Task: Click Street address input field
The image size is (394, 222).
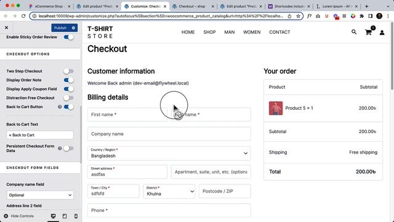Action: (x=127, y=172)
